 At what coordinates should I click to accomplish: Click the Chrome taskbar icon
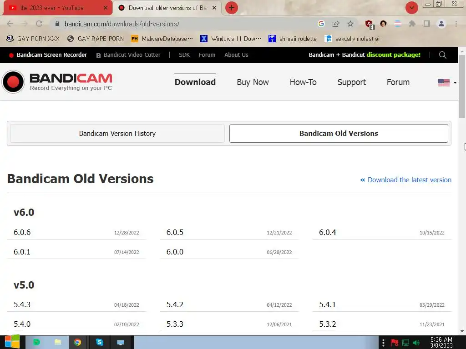point(77,343)
